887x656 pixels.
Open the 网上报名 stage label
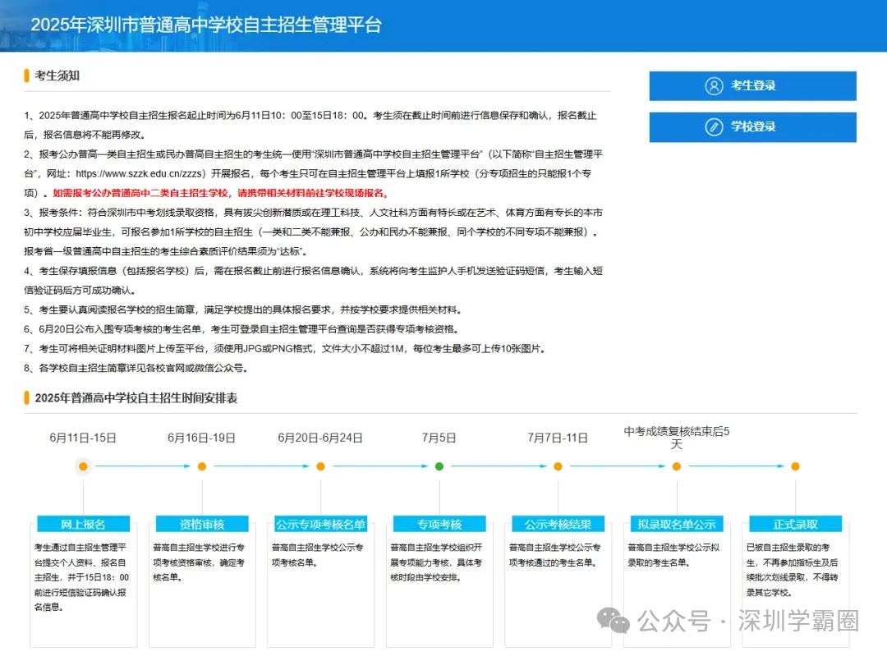pos(83,525)
